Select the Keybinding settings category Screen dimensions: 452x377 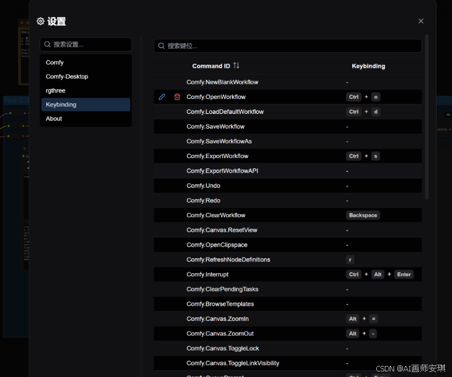point(86,105)
